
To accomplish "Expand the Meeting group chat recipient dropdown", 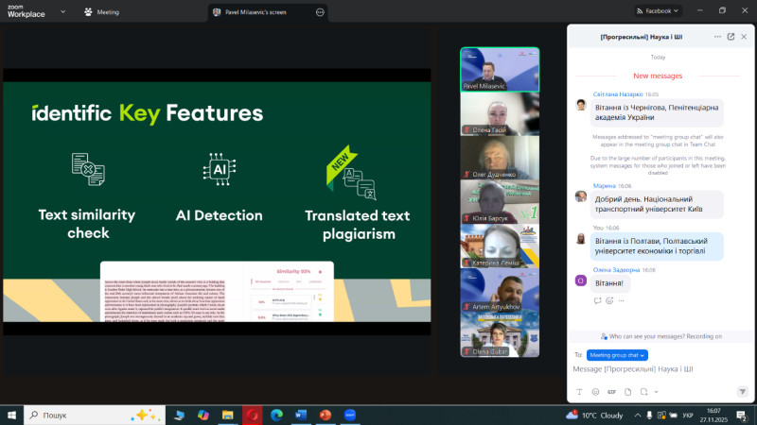I will [617, 355].
